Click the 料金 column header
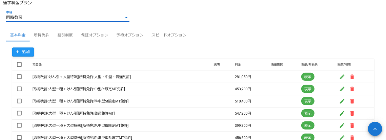The height and width of the screenshot is (140, 386). point(238,65)
